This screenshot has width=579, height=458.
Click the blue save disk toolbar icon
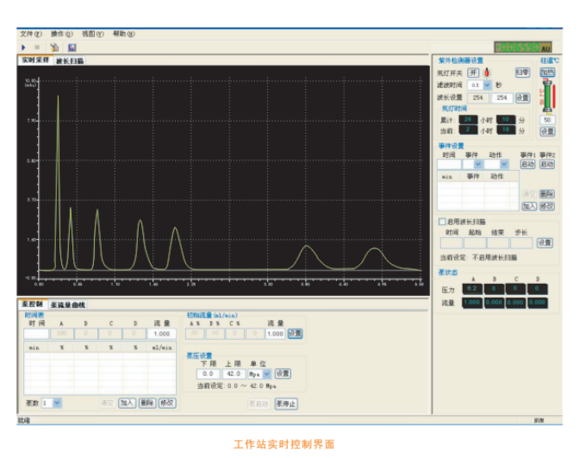click(x=72, y=47)
